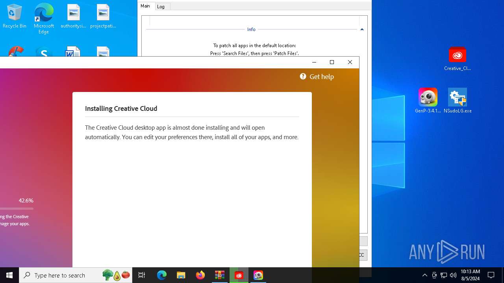Viewport: 504px width, 283px height.
Task: Minimize the Creative Cloud installer window
Action: click(314, 62)
